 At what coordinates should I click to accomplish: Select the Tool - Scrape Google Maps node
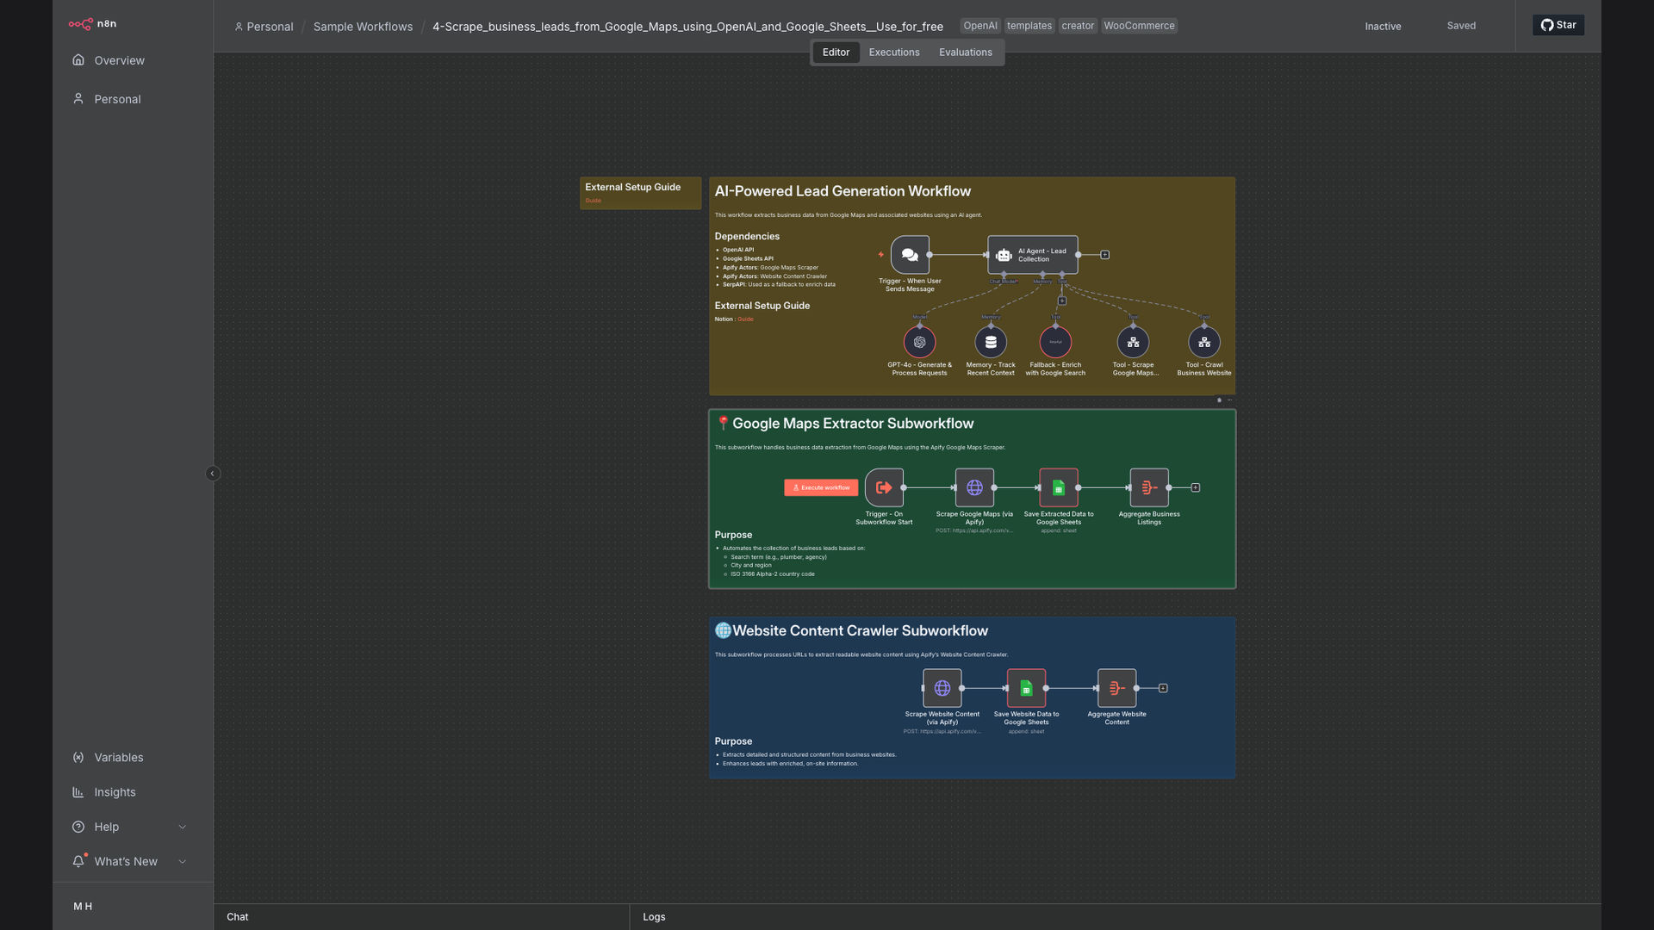pyautogui.click(x=1133, y=342)
